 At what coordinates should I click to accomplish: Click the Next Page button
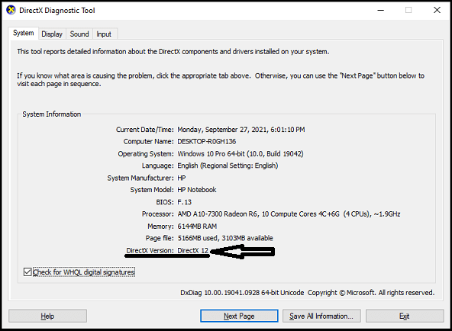tap(239, 316)
